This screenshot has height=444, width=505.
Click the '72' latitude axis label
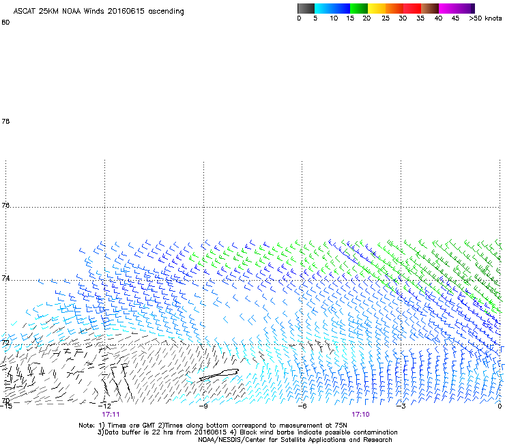(5, 342)
